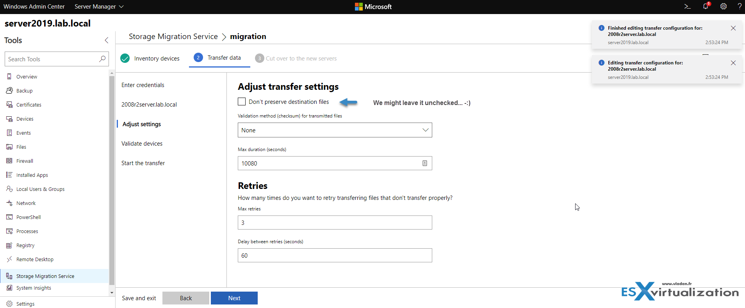This screenshot has height=308, width=745.
Task: Open 2008r2server.lab.local step
Action: pos(149,105)
